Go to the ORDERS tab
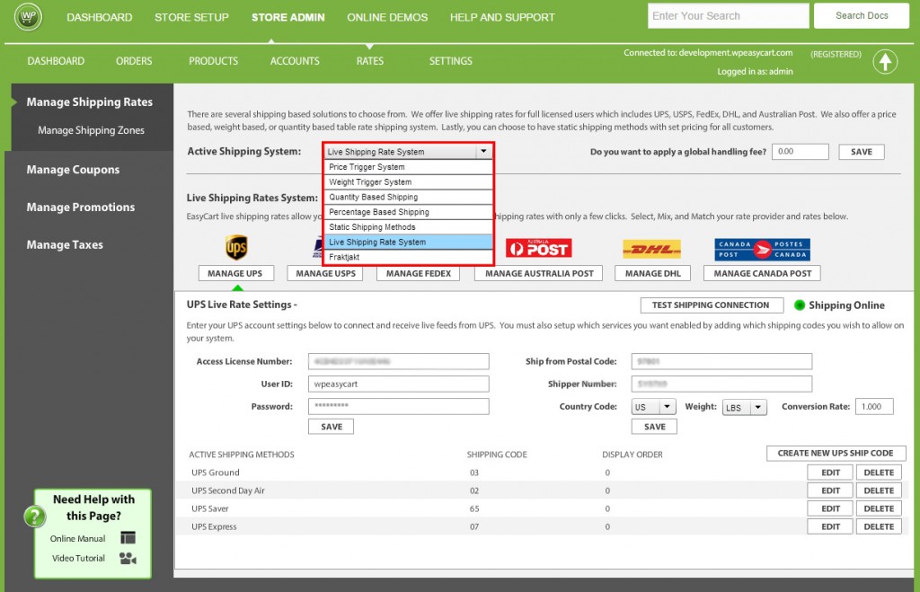This screenshot has width=920, height=592. click(x=134, y=61)
